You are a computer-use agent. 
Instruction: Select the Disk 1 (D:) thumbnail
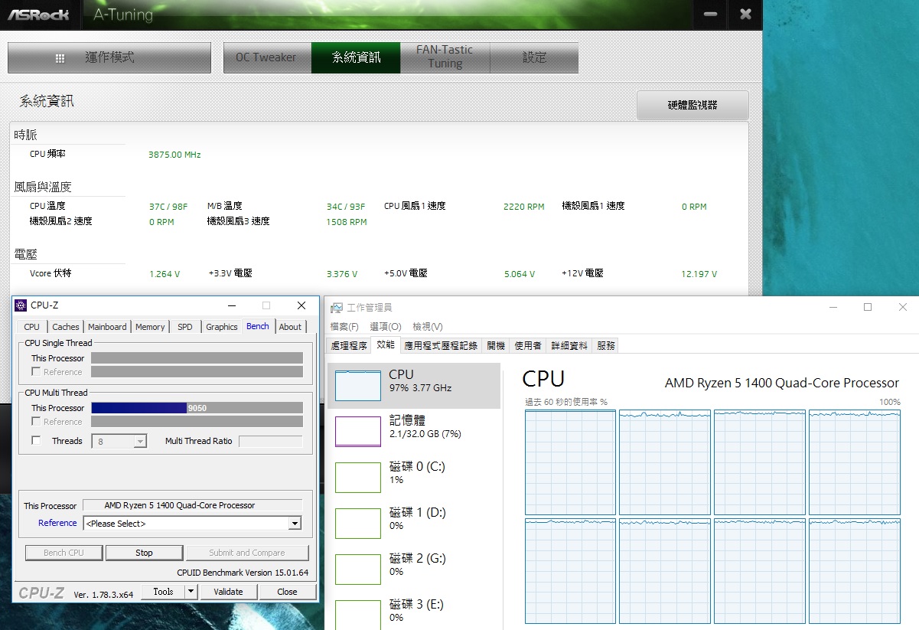[358, 524]
